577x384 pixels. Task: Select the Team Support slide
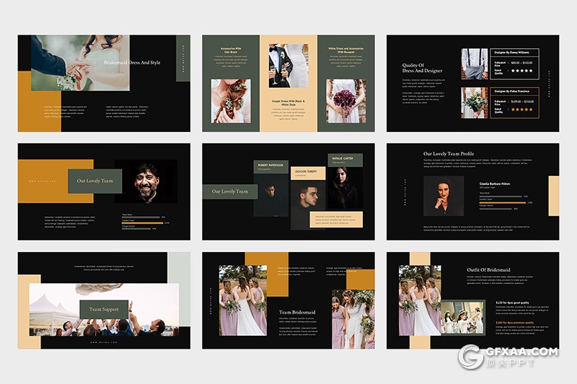(104, 300)
